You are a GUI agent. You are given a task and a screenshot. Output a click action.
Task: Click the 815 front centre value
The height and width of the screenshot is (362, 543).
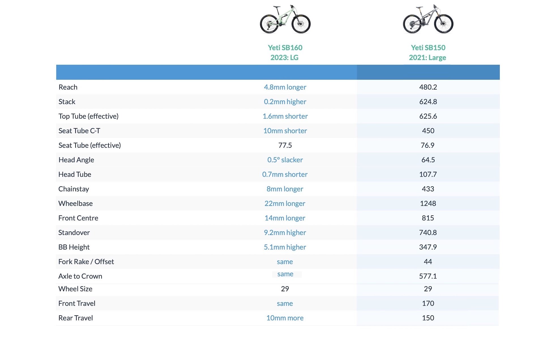pos(428,218)
